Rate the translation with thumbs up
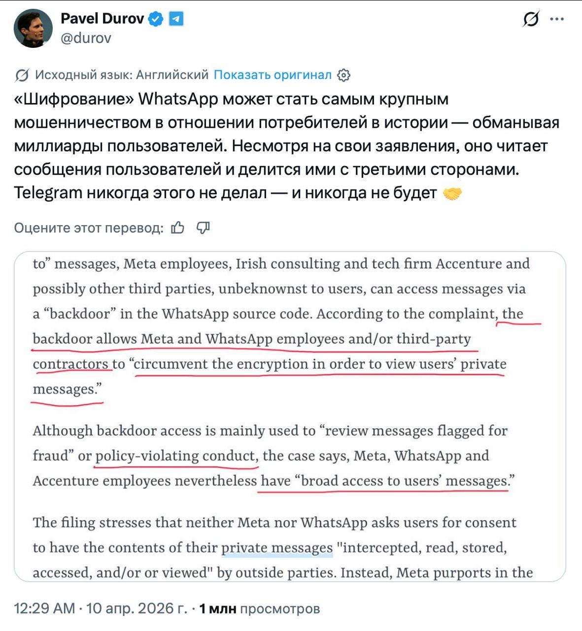 tap(178, 227)
